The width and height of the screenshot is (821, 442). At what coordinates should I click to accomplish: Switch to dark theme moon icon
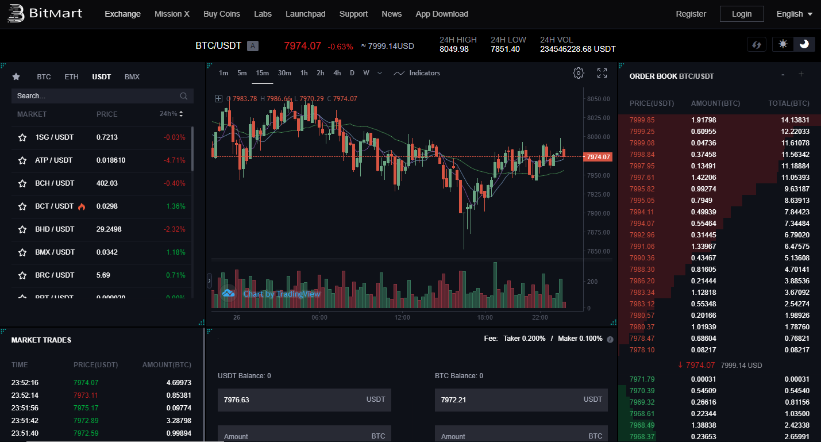click(x=804, y=44)
